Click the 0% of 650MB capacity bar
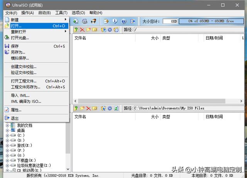The height and width of the screenshot is (178, 247). (x=211, y=21)
